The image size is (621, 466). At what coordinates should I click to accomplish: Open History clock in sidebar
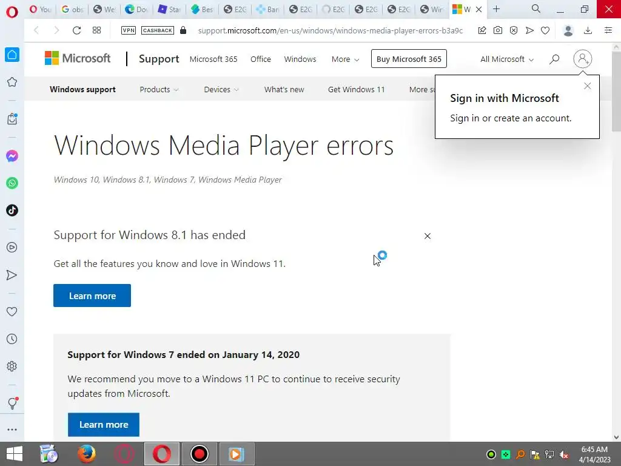[x=12, y=339]
